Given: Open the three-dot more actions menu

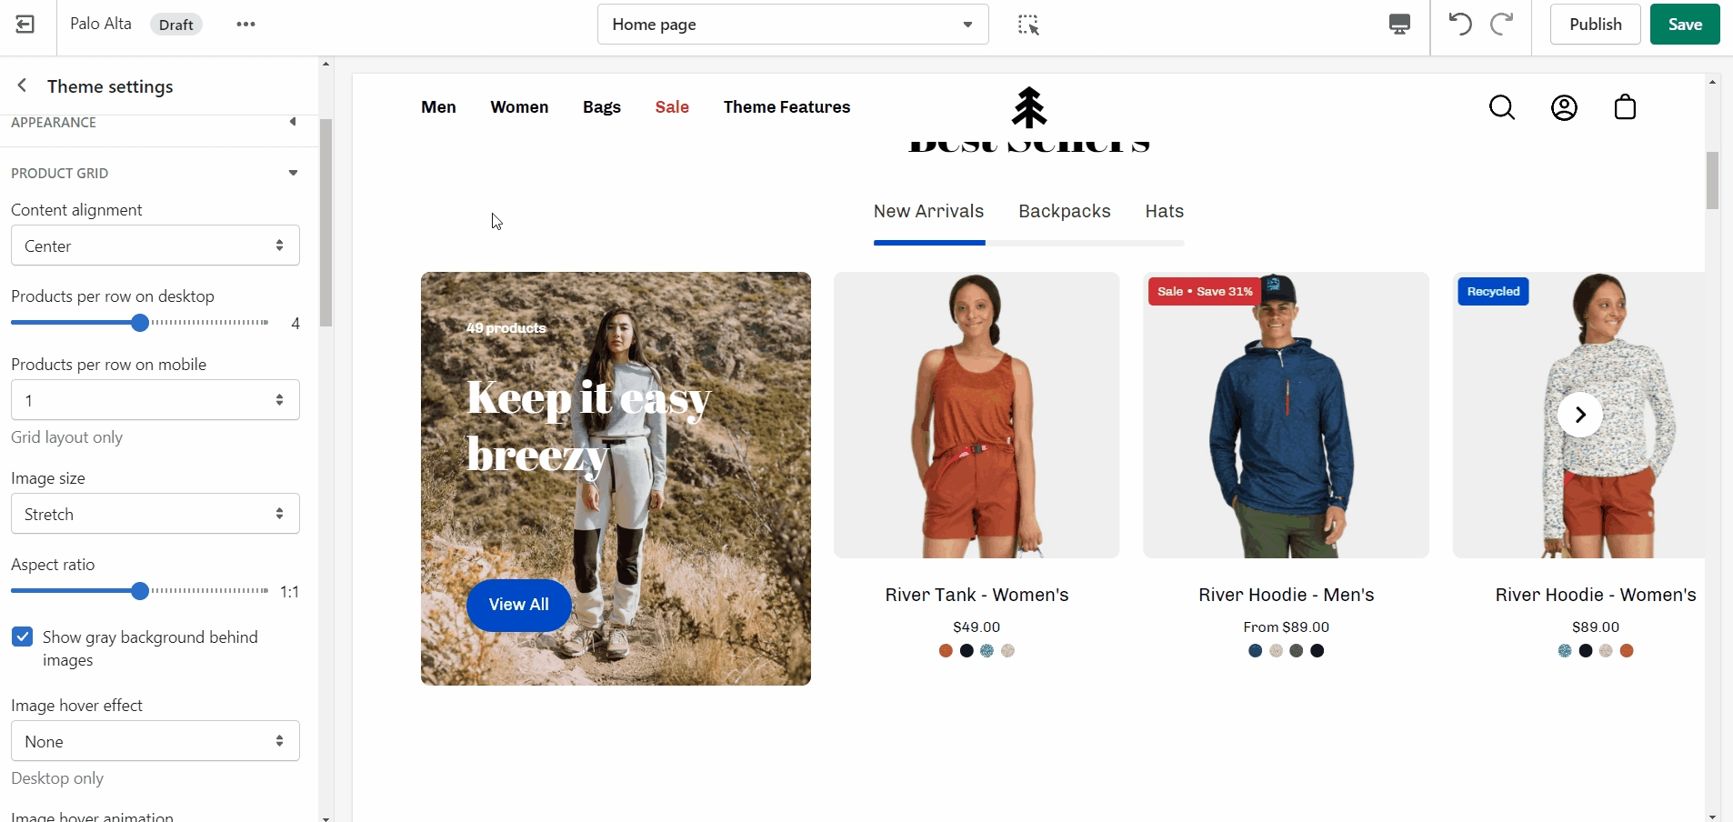Looking at the screenshot, I should click(x=245, y=25).
